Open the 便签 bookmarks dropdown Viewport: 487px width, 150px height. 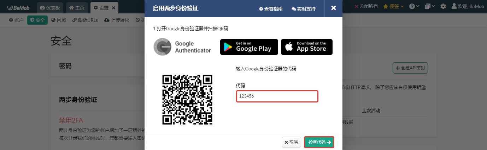(394, 6)
